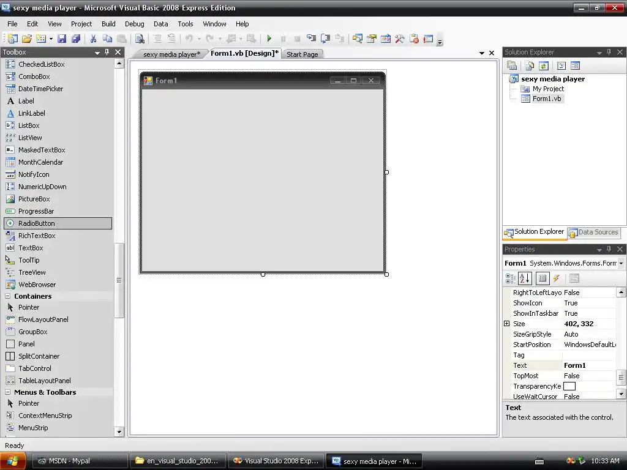Pin the Toolbox panel with pushpin icon
627x470 pixels.
tap(107, 52)
